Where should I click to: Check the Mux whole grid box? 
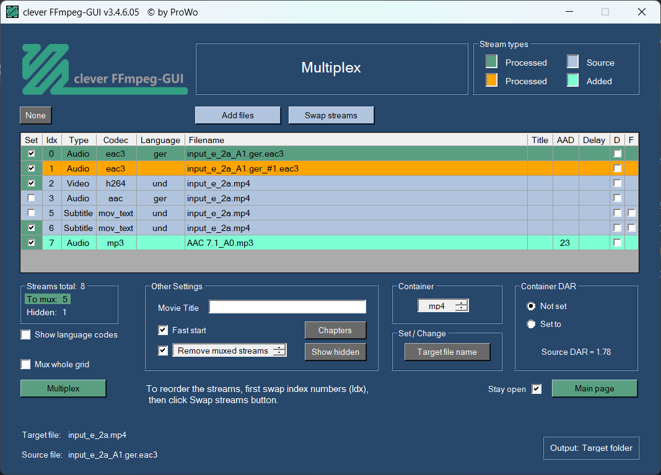click(26, 365)
